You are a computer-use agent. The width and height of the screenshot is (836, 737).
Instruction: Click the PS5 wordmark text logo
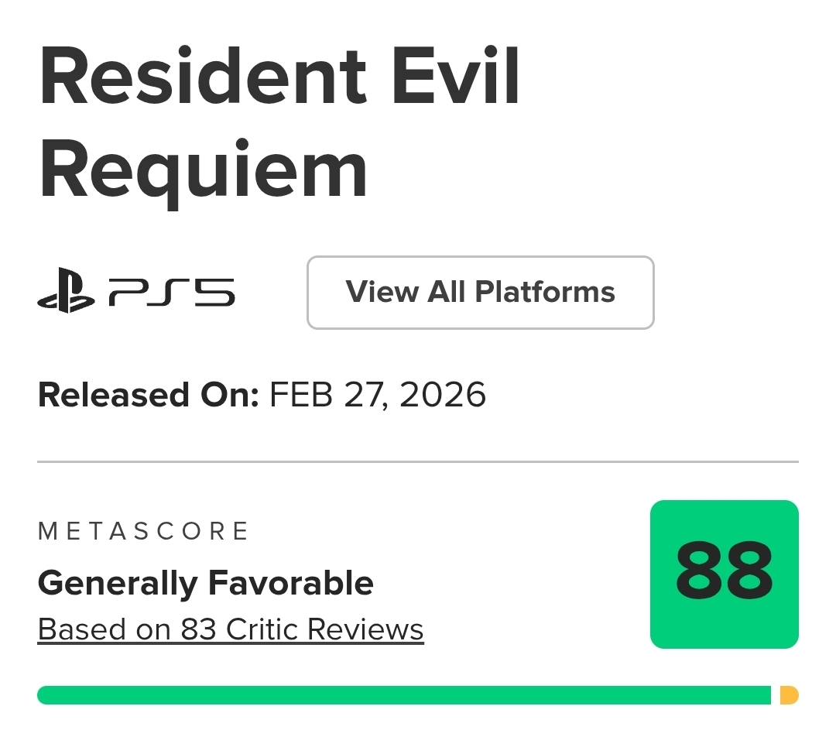[x=171, y=293]
